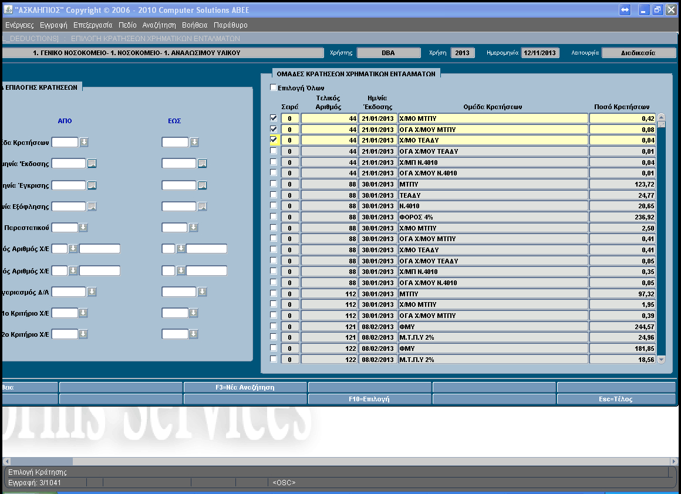This screenshot has width=681, height=494.
Task: Open the Επεξεργασία menu
Action: pos(93,25)
